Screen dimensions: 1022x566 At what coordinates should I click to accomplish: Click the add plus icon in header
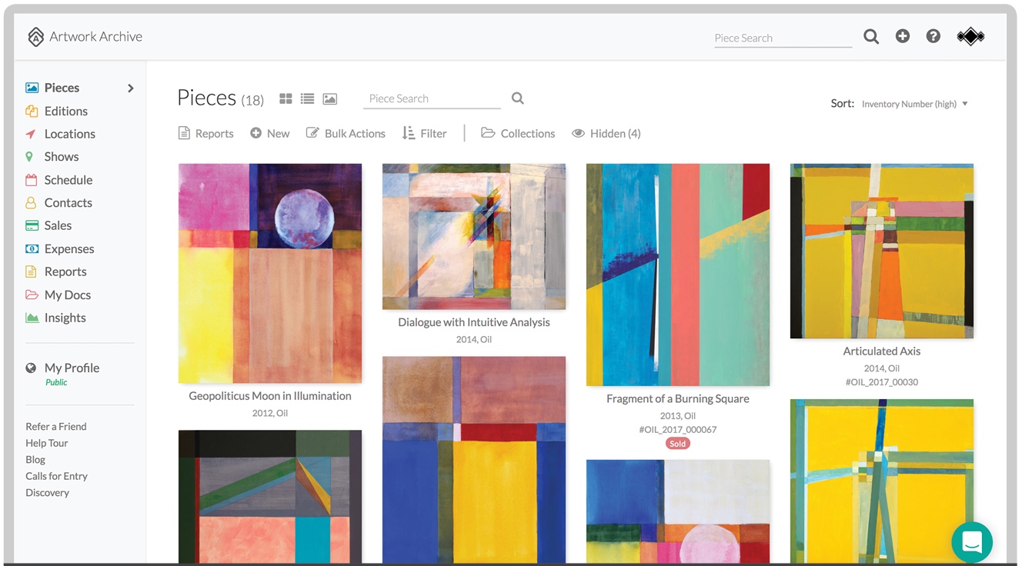pyautogui.click(x=903, y=36)
